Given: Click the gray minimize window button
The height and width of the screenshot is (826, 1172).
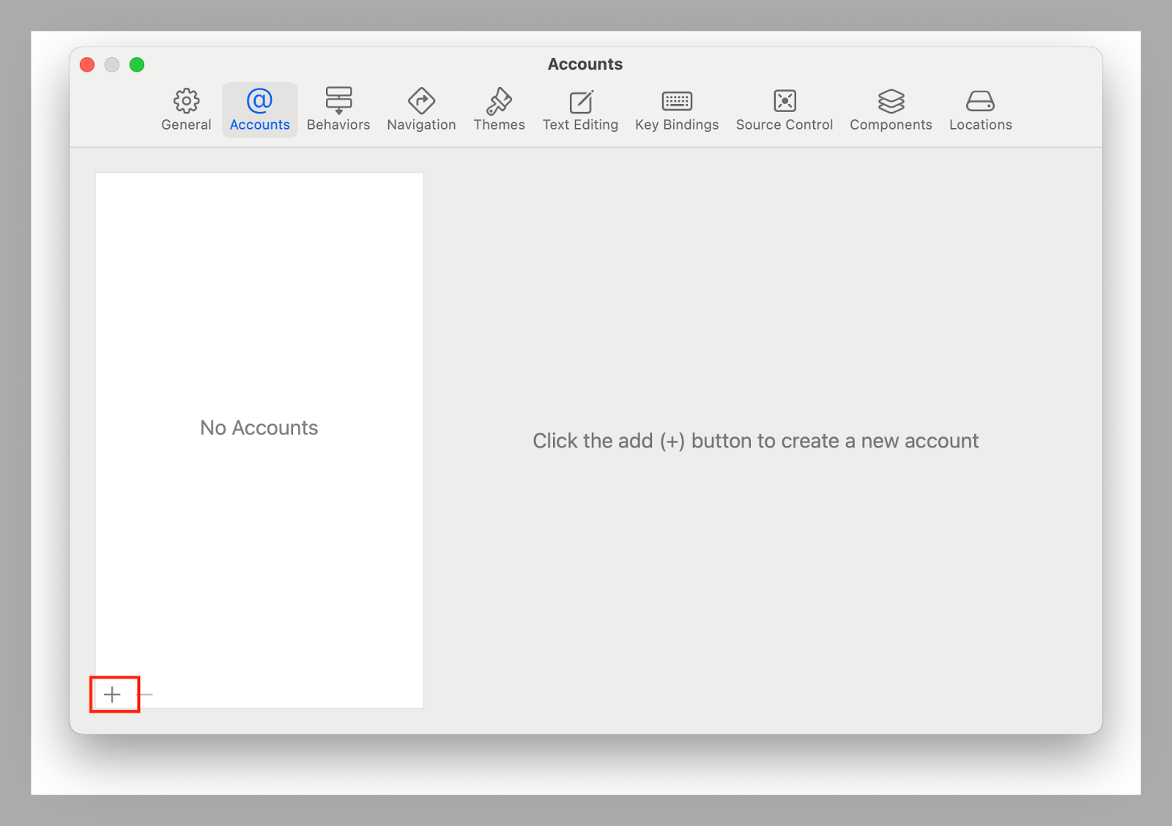Looking at the screenshot, I should 112,64.
